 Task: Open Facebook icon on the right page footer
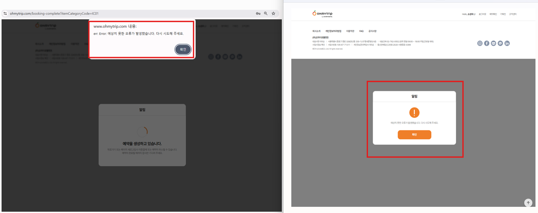tap(487, 43)
